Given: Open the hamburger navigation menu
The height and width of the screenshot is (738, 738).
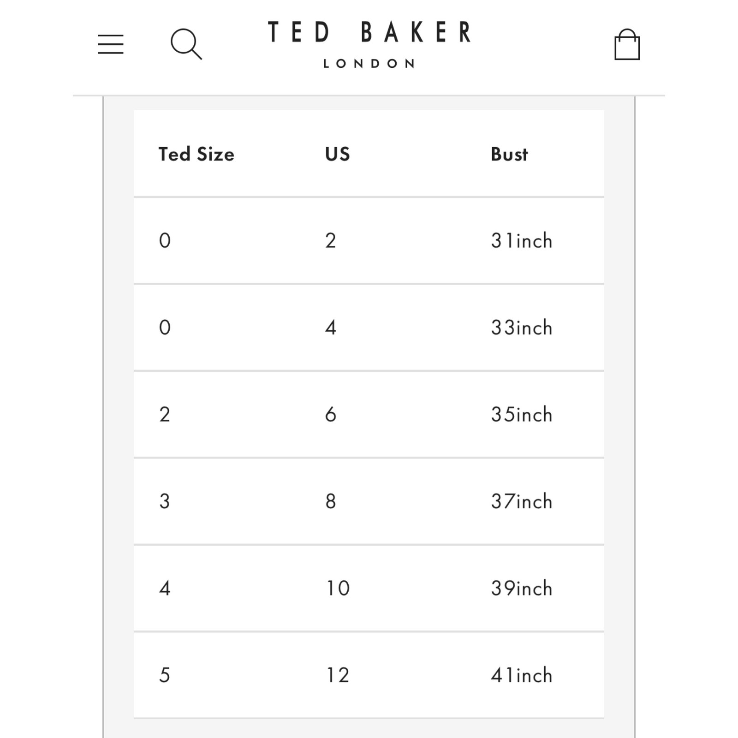Looking at the screenshot, I should 111,44.
